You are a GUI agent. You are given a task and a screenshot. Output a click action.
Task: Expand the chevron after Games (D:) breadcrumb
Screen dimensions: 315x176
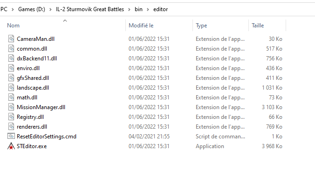(x=50, y=9)
